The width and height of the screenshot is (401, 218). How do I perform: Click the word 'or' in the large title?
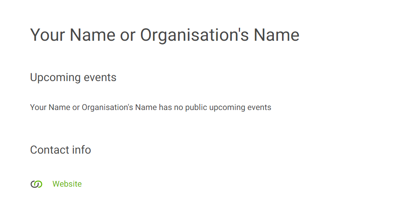(x=128, y=36)
